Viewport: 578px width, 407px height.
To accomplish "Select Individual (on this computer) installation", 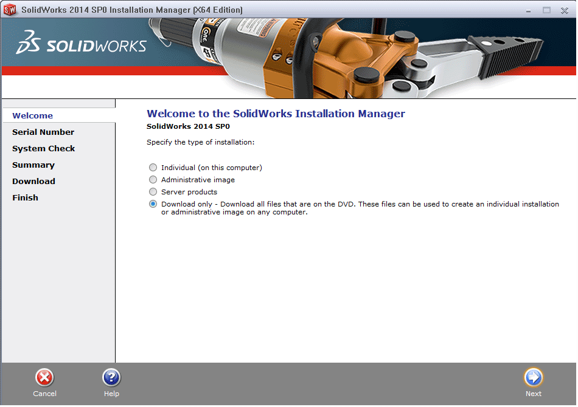I will pos(153,167).
